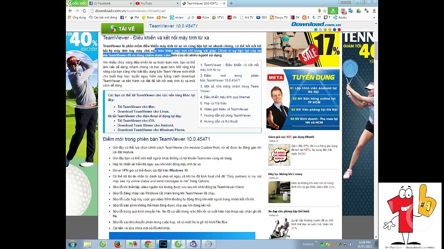Expand the bookmarks bar overflow chevron
Viewport: 444px width, 249px height.
click(374, 18)
